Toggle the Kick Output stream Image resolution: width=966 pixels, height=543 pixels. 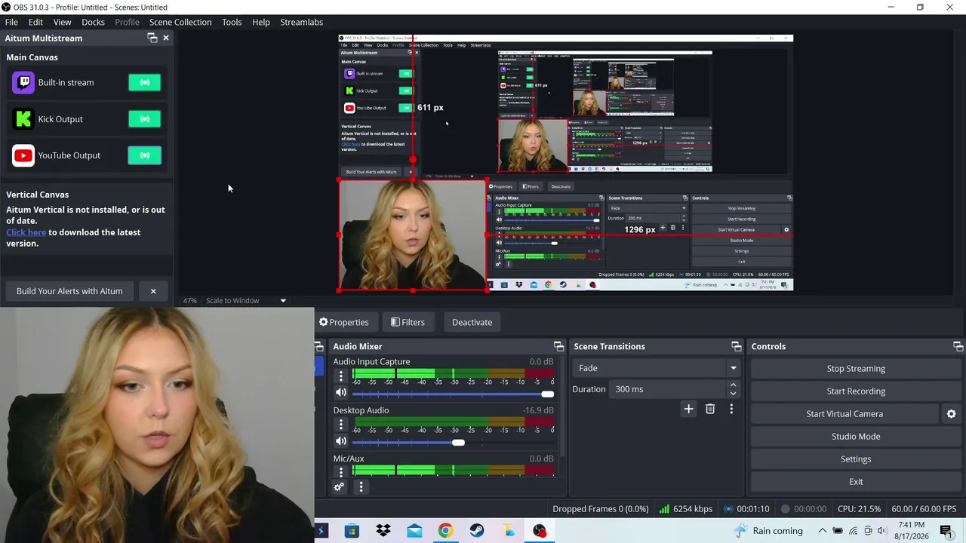145,119
